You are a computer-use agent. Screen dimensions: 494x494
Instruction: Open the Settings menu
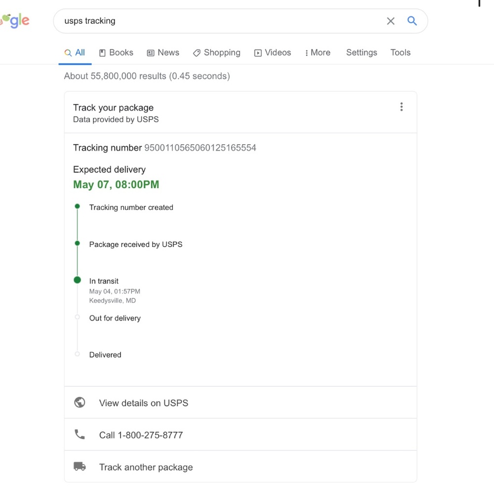361,53
